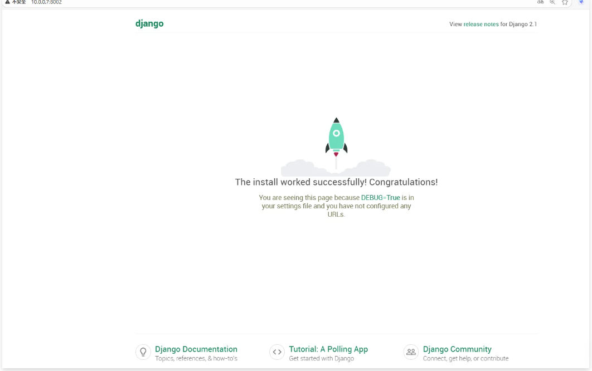Click 'Get started with Django' subtitle text
592x371 pixels.
(x=322, y=359)
